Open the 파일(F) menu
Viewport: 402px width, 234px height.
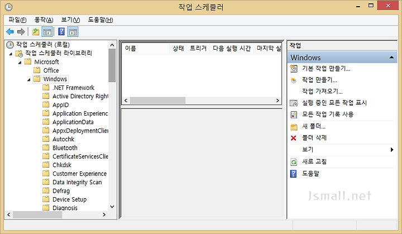pos(17,20)
